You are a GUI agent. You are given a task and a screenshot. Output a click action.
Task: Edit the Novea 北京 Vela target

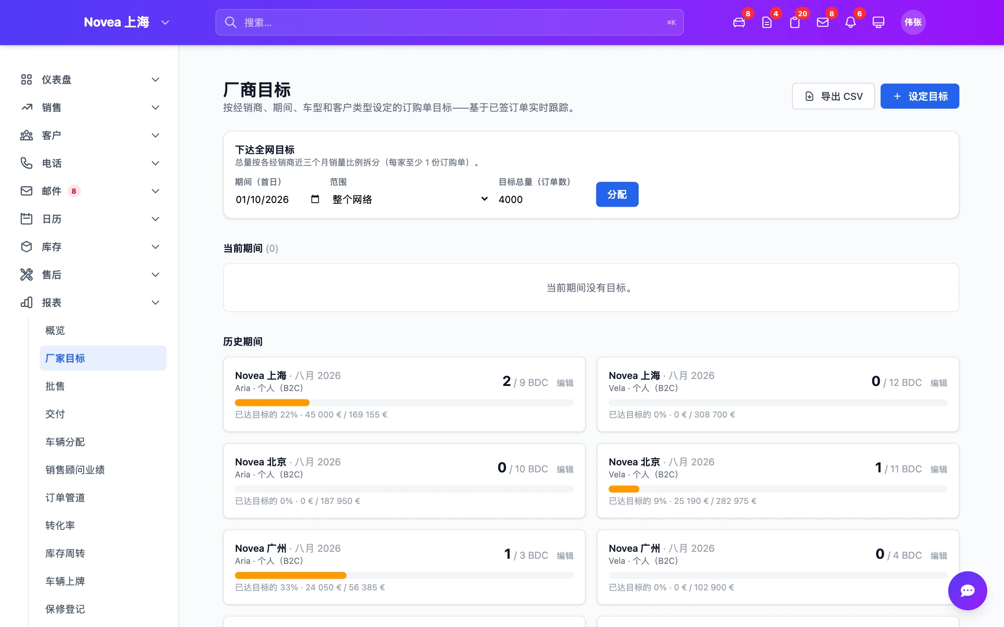click(939, 469)
